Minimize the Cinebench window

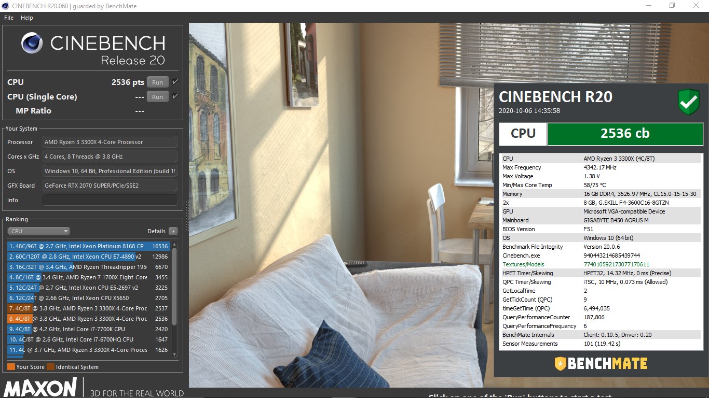(648, 6)
